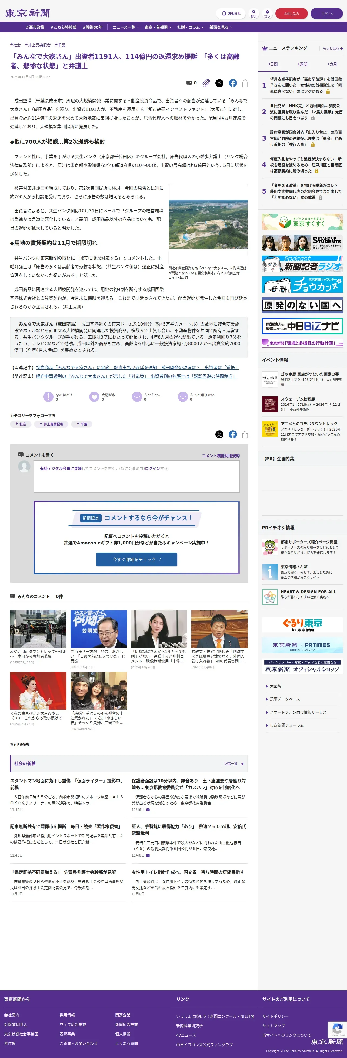The height and width of the screenshot is (1058, 347).
Task: Open 高市氏「一方的」発言 article thumbnail
Action: click(99, 629)
